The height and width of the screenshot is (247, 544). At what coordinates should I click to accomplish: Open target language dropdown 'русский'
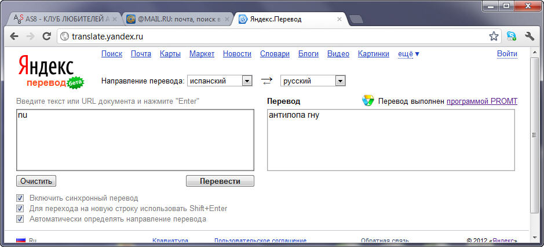340,81
